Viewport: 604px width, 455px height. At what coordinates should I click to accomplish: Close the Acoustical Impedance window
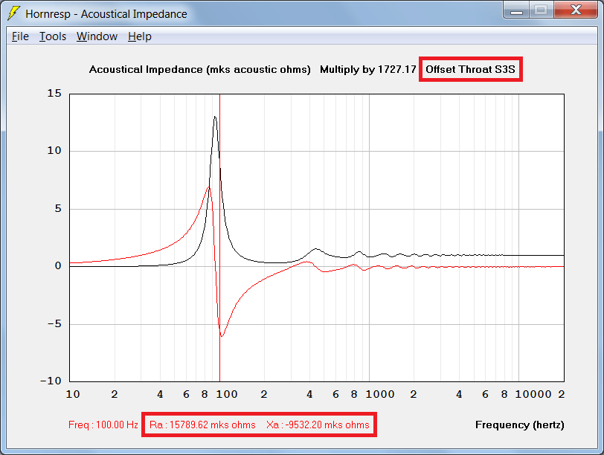pos(576,10)
